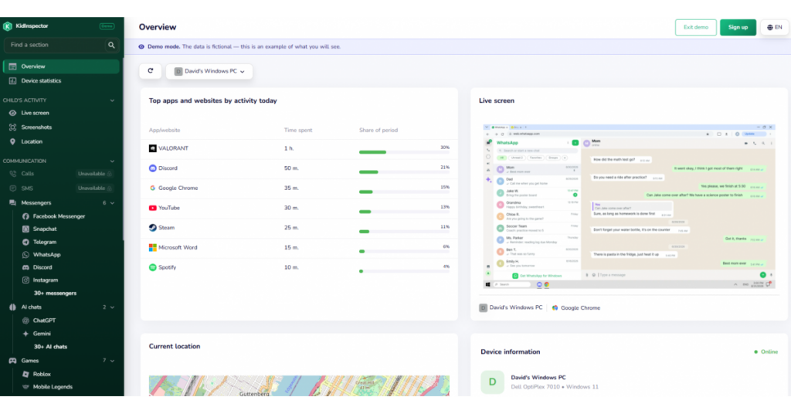Viewport: 791px width, 414px height.
Task: Select the Calls unavailable item
Action: [x=61, y=174]
